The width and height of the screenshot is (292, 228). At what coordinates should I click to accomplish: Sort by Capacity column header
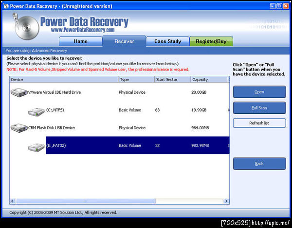tap(209, 80)
